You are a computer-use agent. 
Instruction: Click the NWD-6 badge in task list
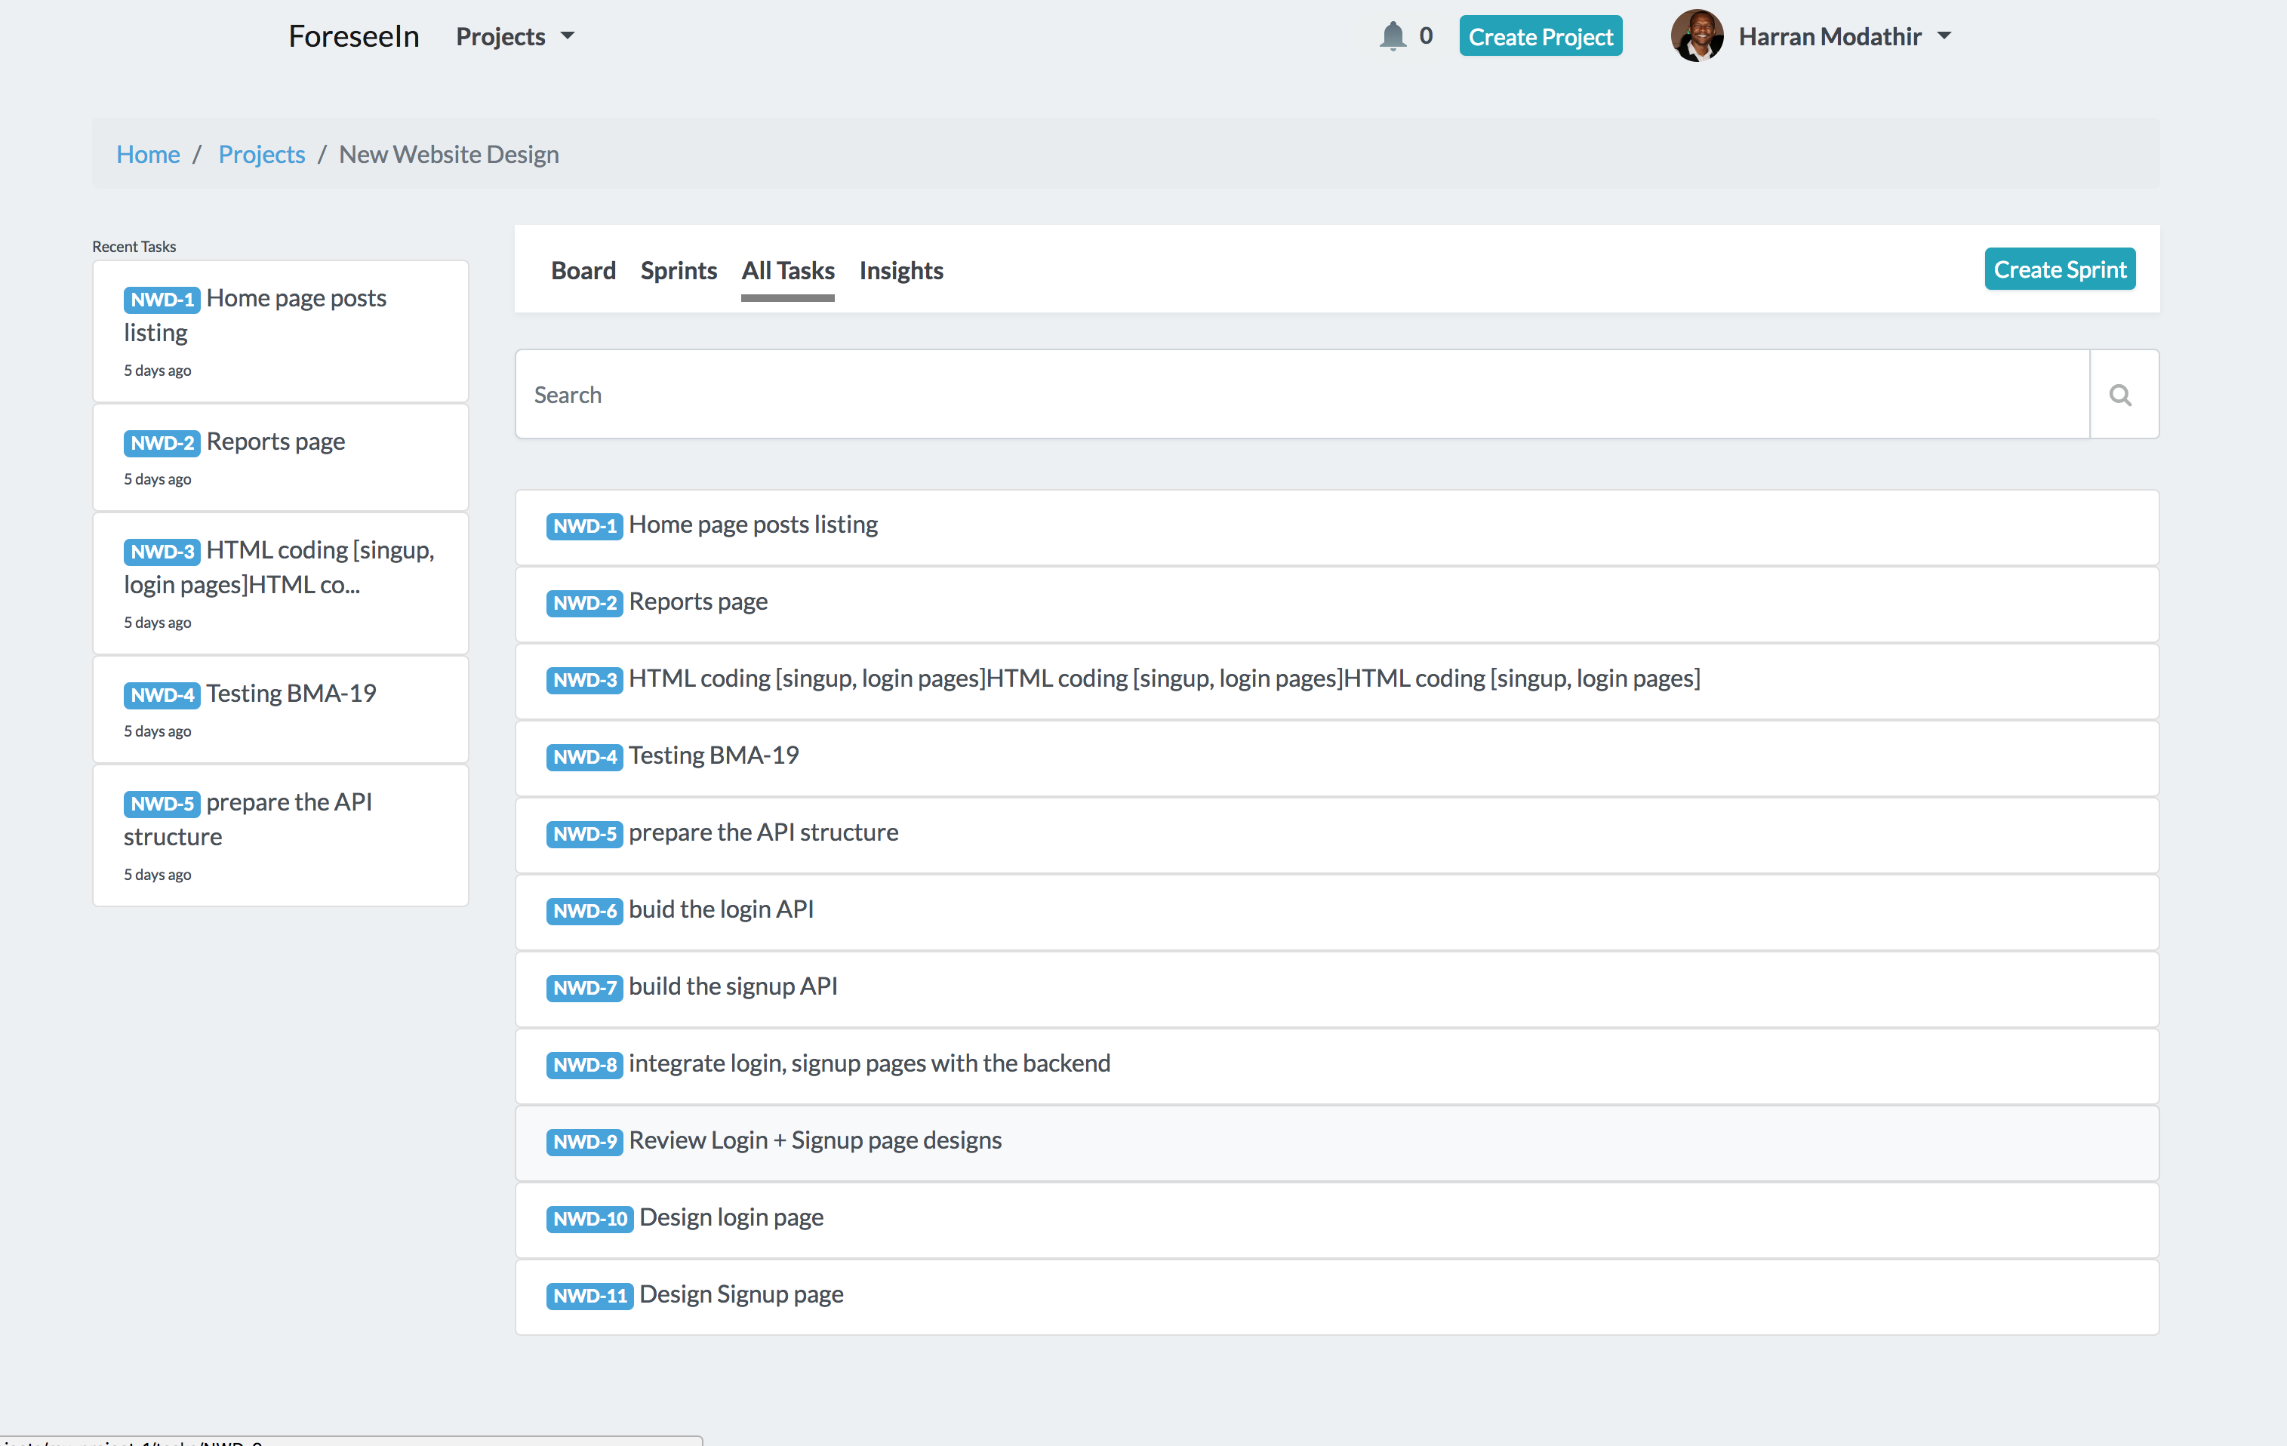(x=584, y=910)
